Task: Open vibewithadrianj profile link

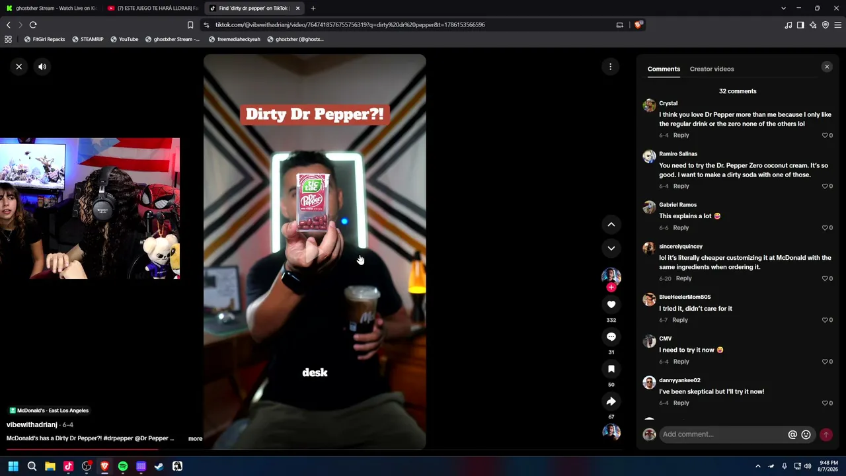Action: (32, 425)
